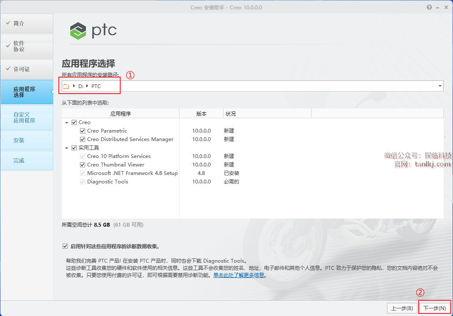Image resolution: width=453 pixels, height=316 pixels.
Task: Go to 软件协议 step in sidebar
Action: pos(27,46)
